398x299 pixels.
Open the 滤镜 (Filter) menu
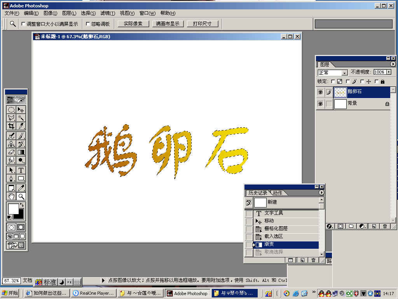pyautogui.click(x=108, y=13)
